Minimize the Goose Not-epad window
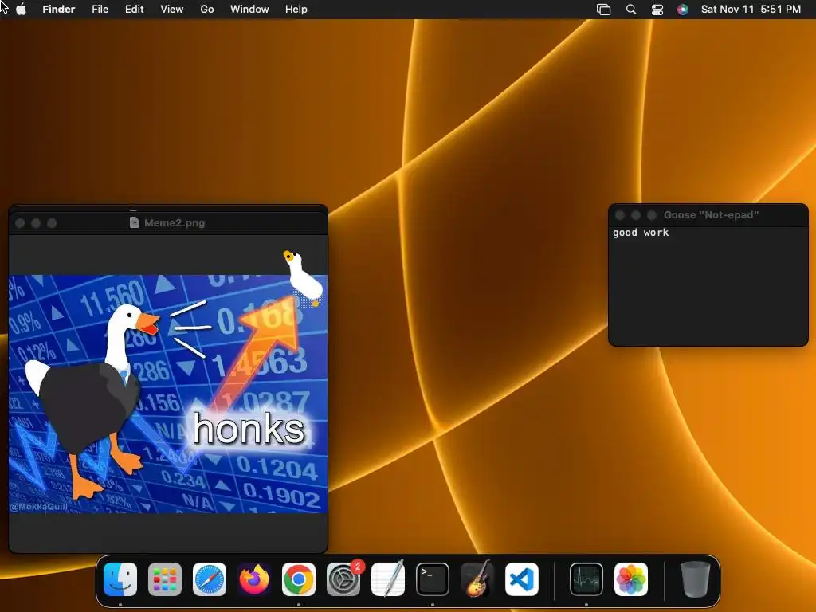This screenshot has width=816, height=612. click(635, 215)
